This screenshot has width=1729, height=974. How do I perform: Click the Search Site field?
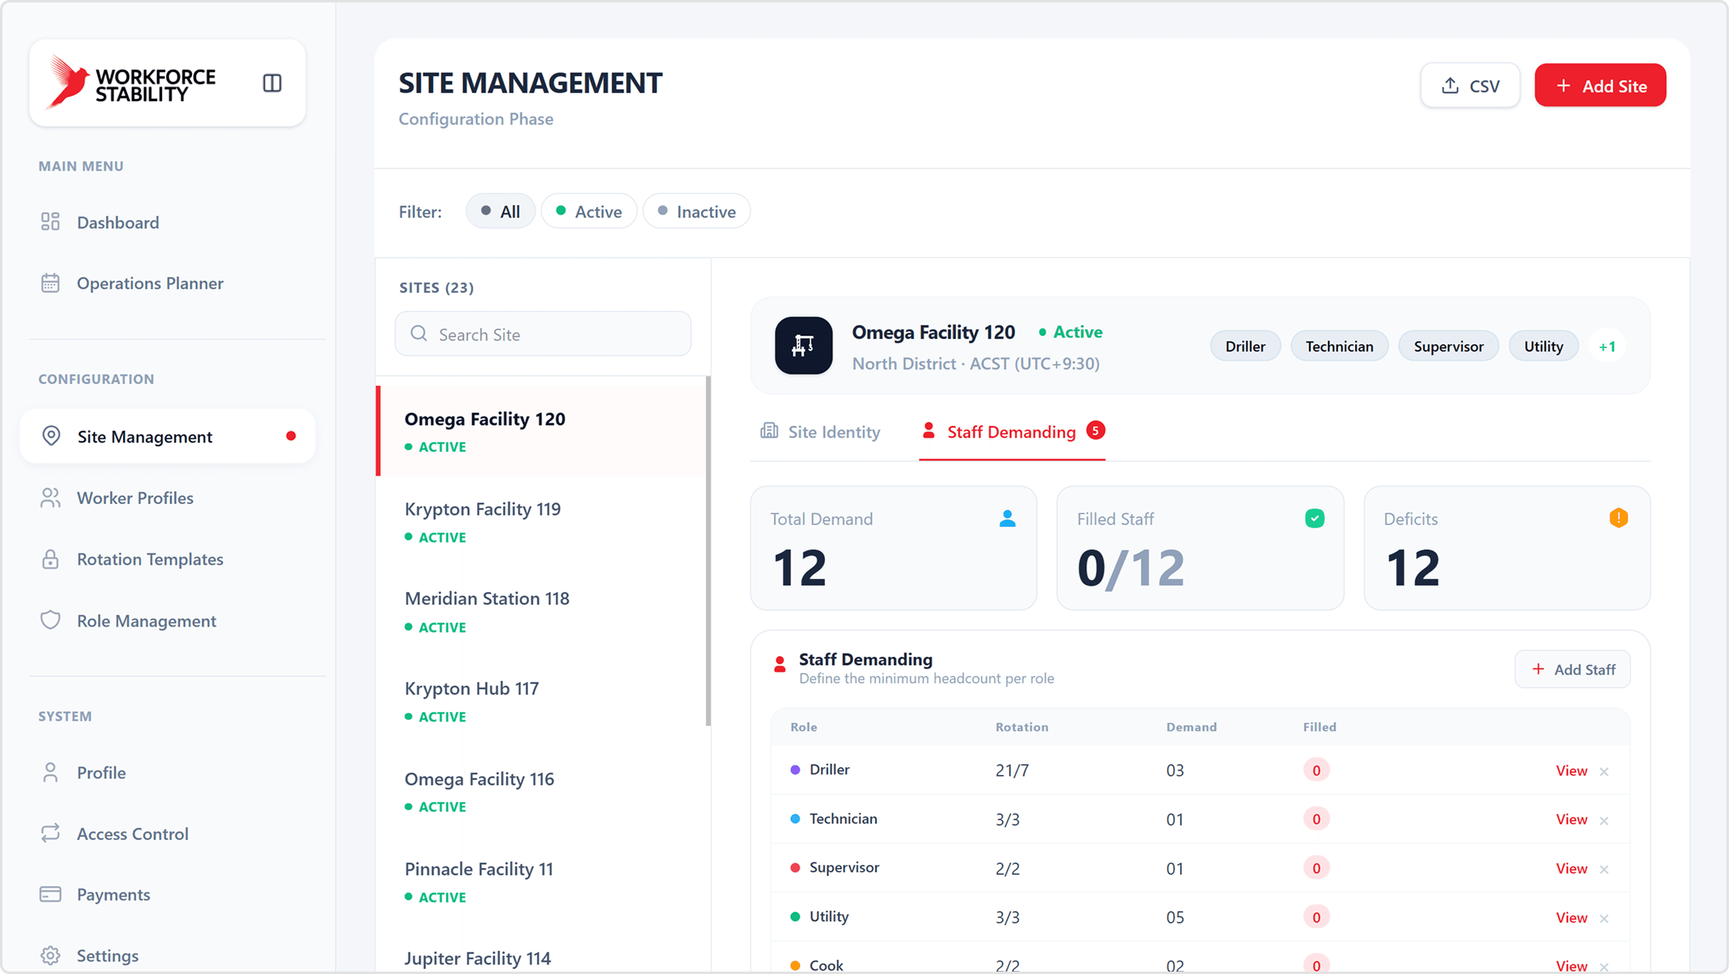[x=543, y=333]
